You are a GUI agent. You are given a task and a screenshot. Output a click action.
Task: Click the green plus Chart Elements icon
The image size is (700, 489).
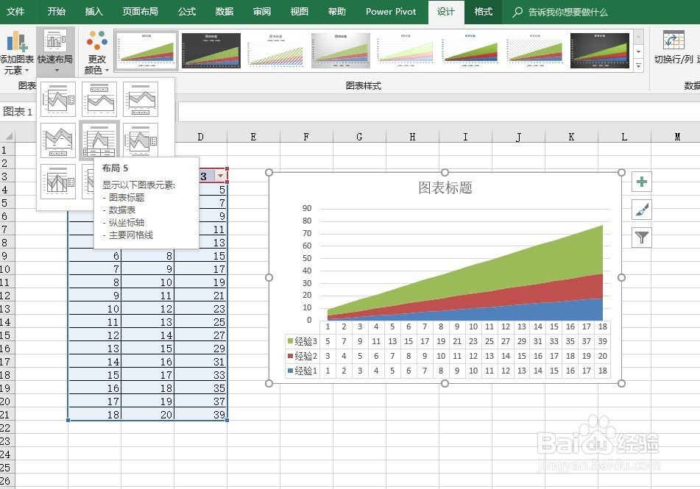click(x=643, y=181)
